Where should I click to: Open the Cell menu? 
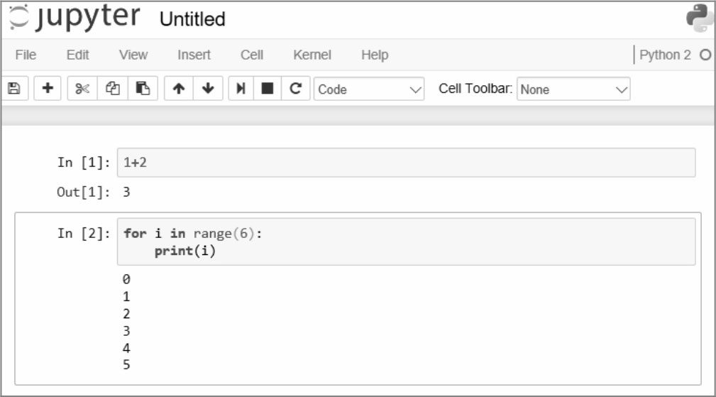click(252, 55)
